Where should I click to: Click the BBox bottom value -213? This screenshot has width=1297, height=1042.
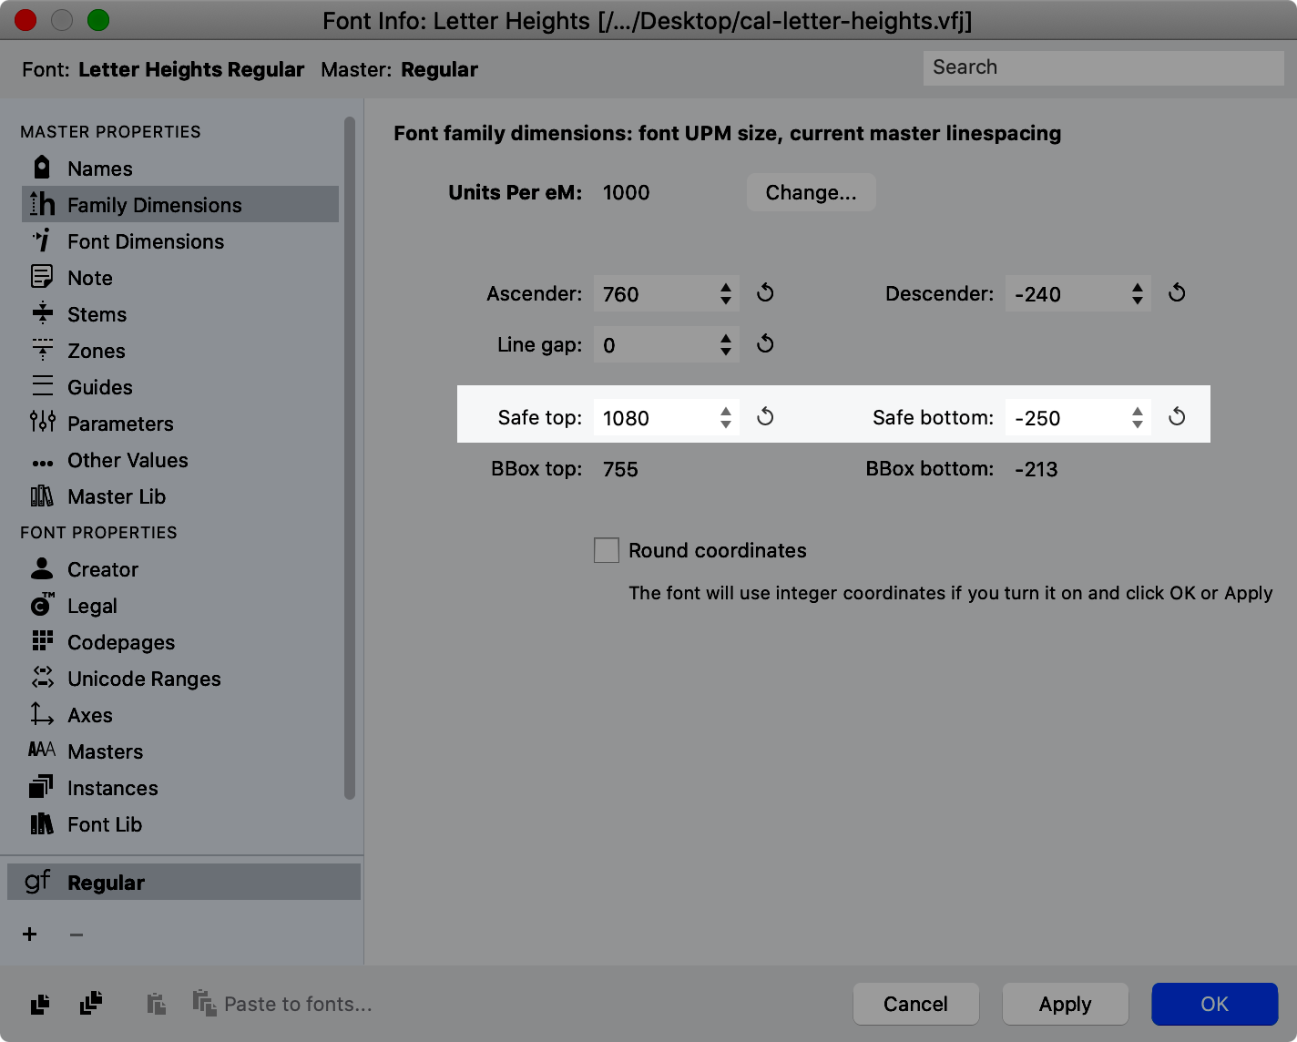click(1037, 469)
